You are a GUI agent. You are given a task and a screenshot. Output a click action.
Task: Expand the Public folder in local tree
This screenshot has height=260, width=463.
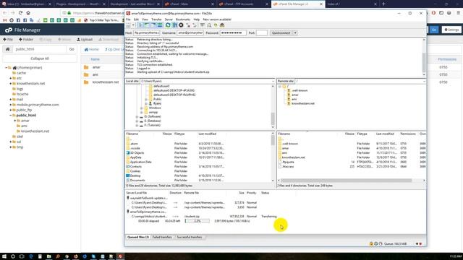click(x=146, y=100)
